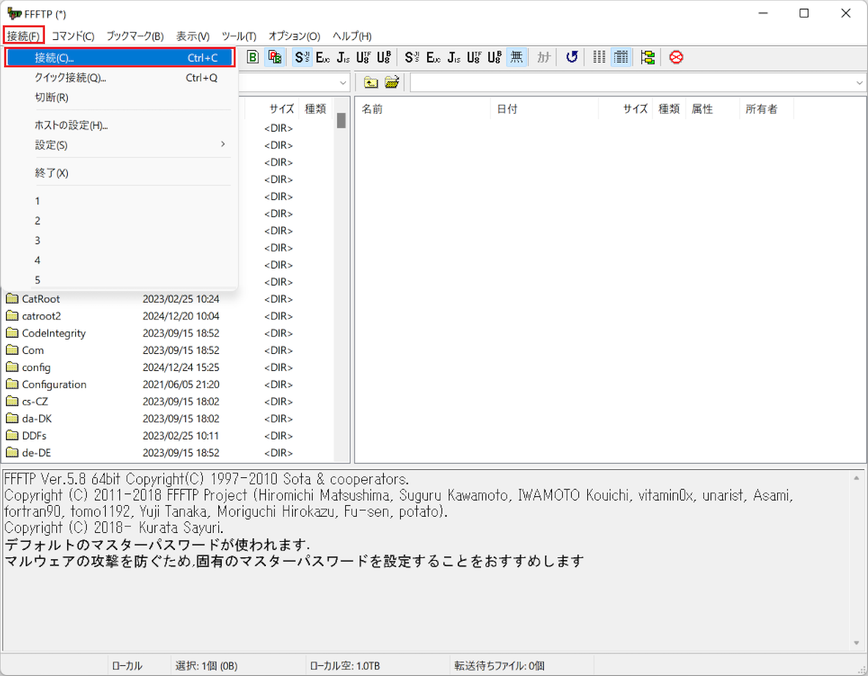Open the ブックマーク(B) menu
868x676 pixels.
tap(135, 36)
